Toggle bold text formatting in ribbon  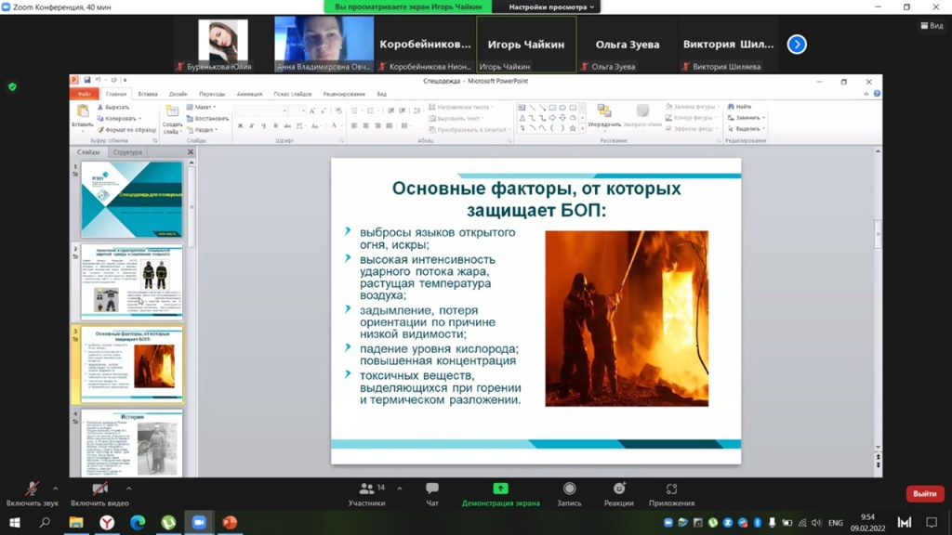[240, 126]
